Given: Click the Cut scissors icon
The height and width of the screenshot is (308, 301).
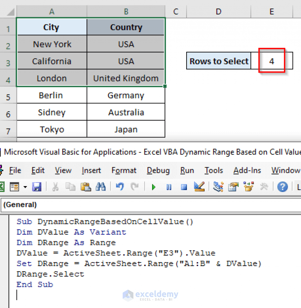Looking at the screenshot, I should pyautogui.click(x=55, y=187).
